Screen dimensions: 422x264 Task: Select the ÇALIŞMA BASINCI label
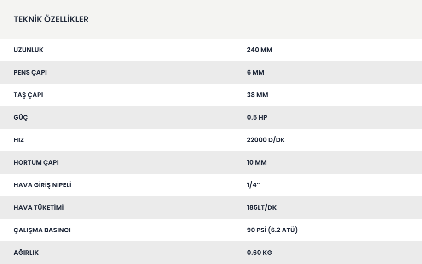tap(42, 230)
